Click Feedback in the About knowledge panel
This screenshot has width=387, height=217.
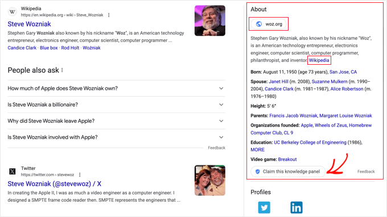pyautogui.click(x=366, y=172)
